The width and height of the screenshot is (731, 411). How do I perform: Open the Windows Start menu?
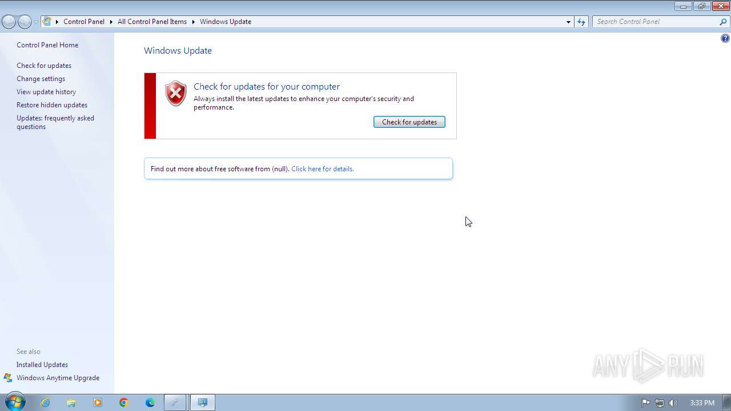click(x=14, y=402)
